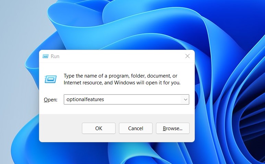Click the 'Type the name of a program' text
This screenshot has height=164, width=265.
click(x=103, y=76)
